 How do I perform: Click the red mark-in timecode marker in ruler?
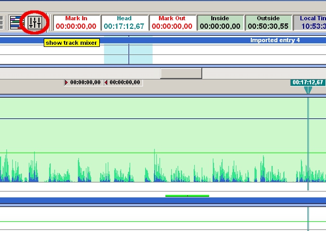tap(83, 83)
